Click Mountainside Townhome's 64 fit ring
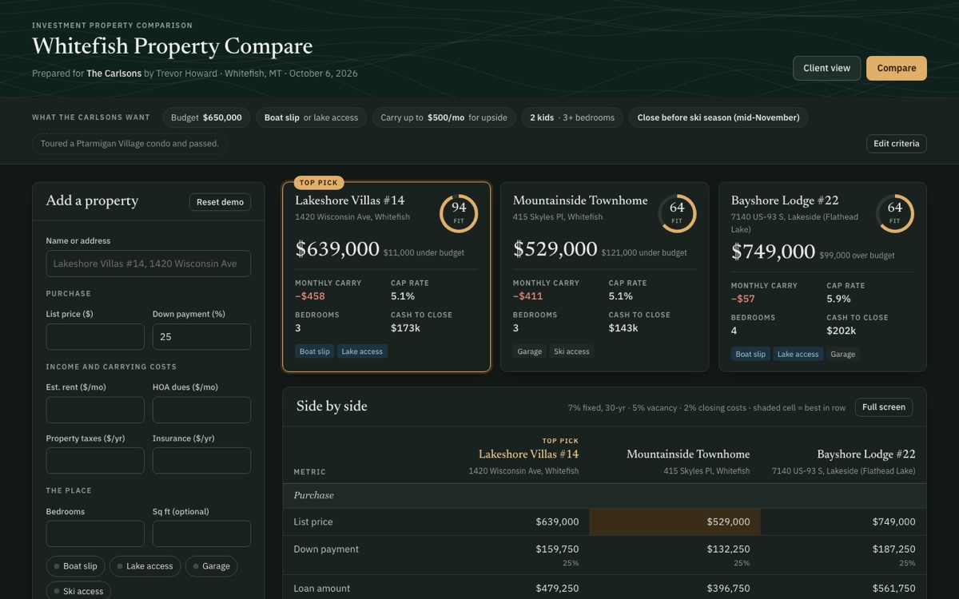959x599 pixels. coord(677,213)
